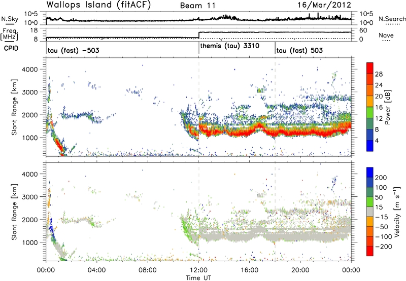This screenshot has height=281, width=406.
Task: Click the dashed 18:00 marker line in power panel
Action: [275, 107]
